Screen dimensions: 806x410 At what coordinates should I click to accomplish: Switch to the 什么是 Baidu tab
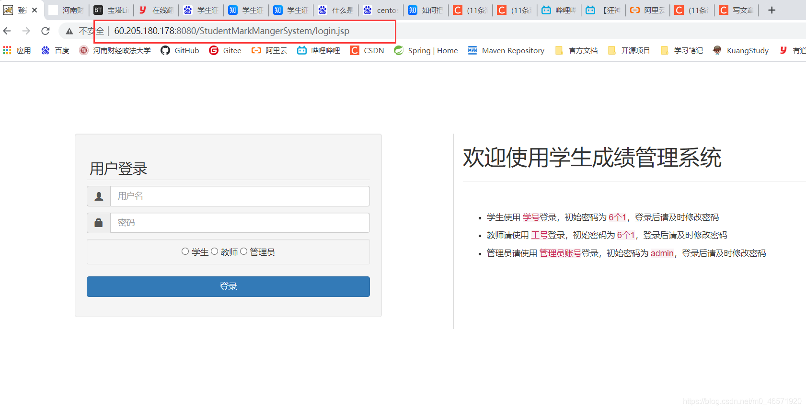click(336, 10)
